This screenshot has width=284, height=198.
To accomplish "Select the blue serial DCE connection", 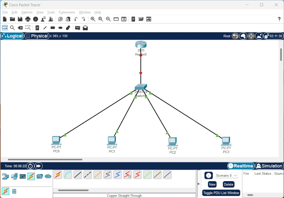I will click(117, 175).
